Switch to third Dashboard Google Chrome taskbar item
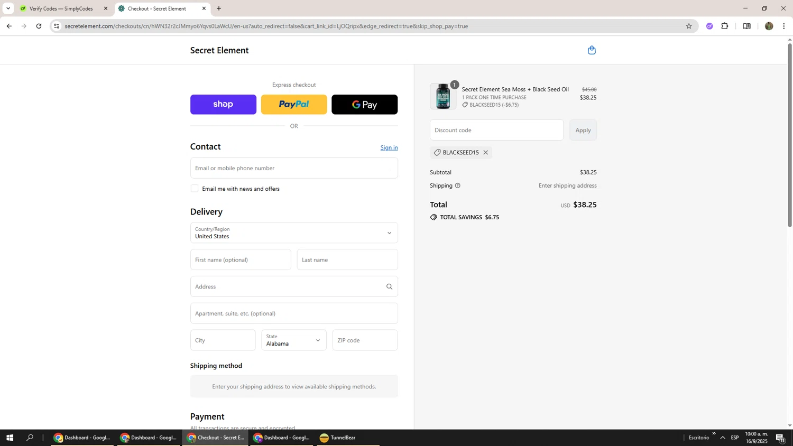The width and height of the screenshot is (793, 446). pyautogui.click(x=282, y=438)
